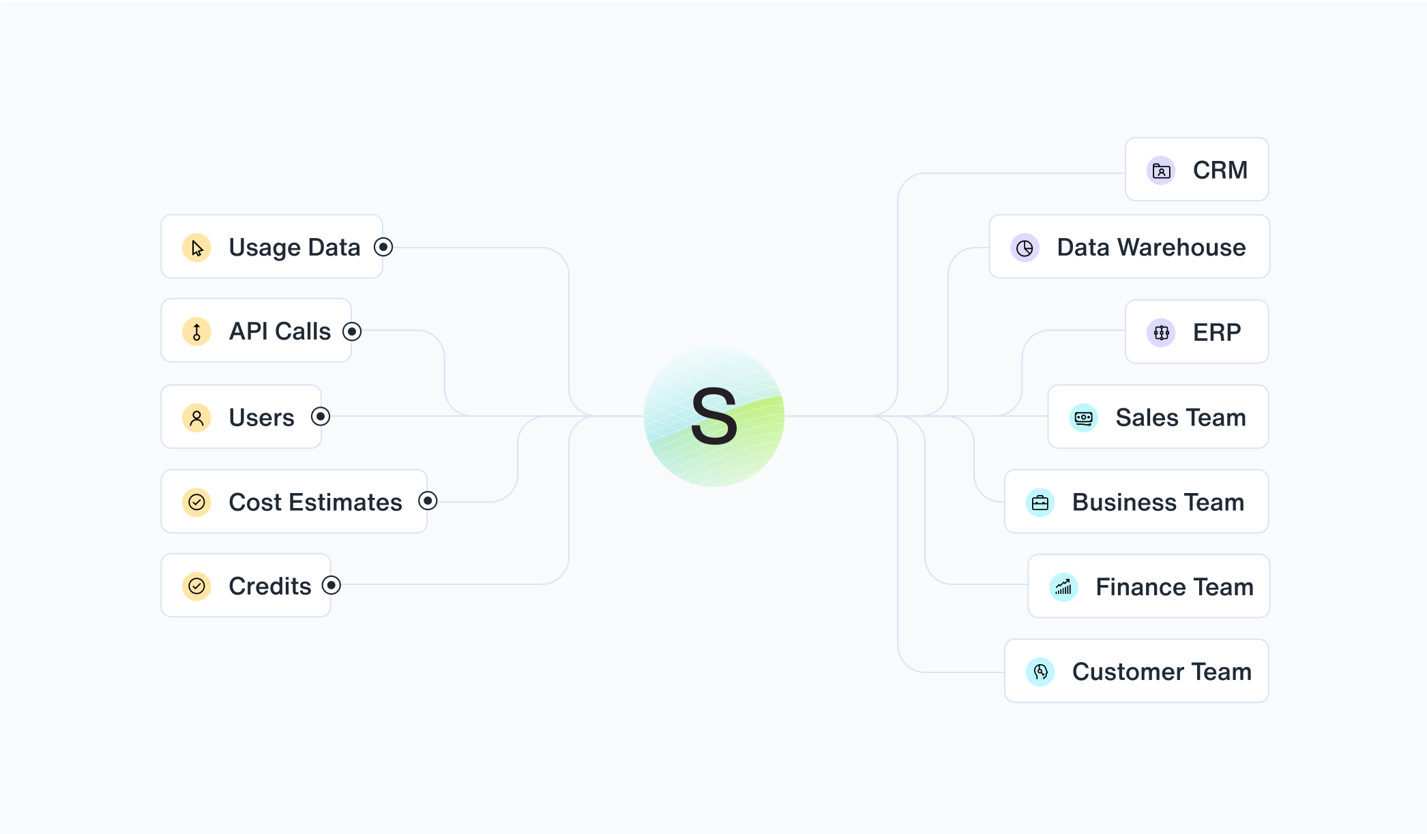Image resolution: width=1427 pixels, height=834 pixels.
Task: Select the radio dot next to Credits
Action: click(x=332, y=585)
